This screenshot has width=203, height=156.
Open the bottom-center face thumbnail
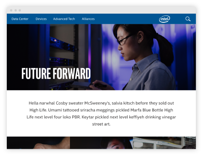[x=101, y=143]
